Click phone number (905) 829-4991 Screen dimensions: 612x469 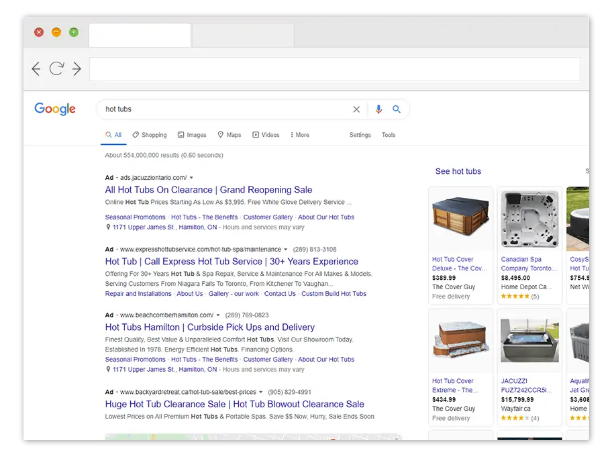[289, 392]
